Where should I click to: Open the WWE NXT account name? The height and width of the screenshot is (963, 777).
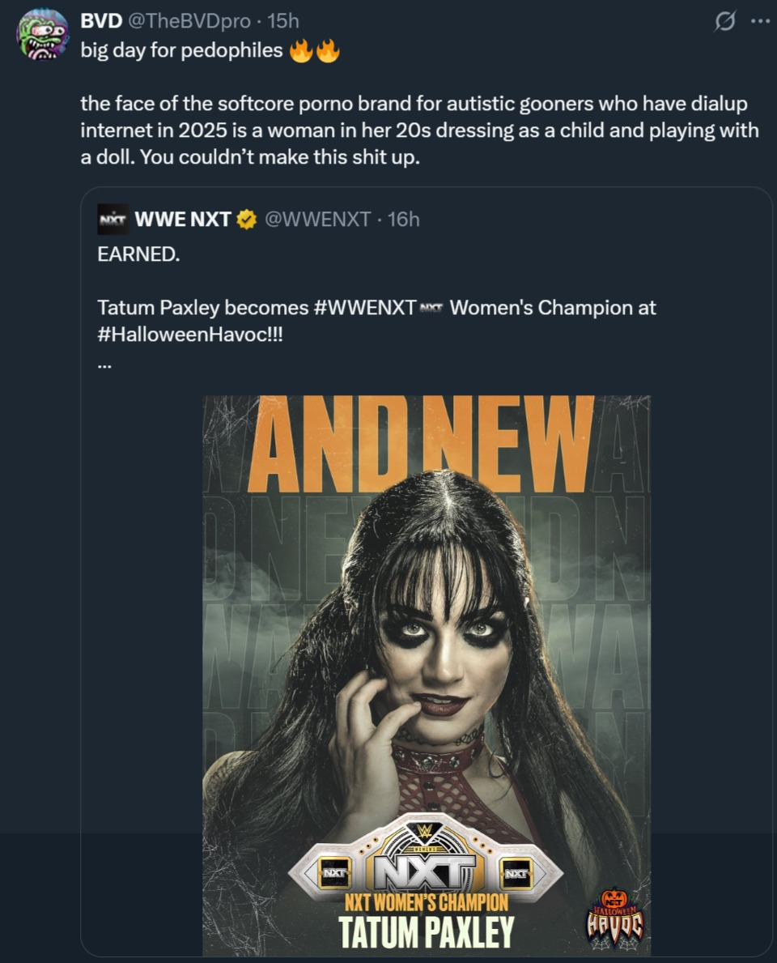182,219
